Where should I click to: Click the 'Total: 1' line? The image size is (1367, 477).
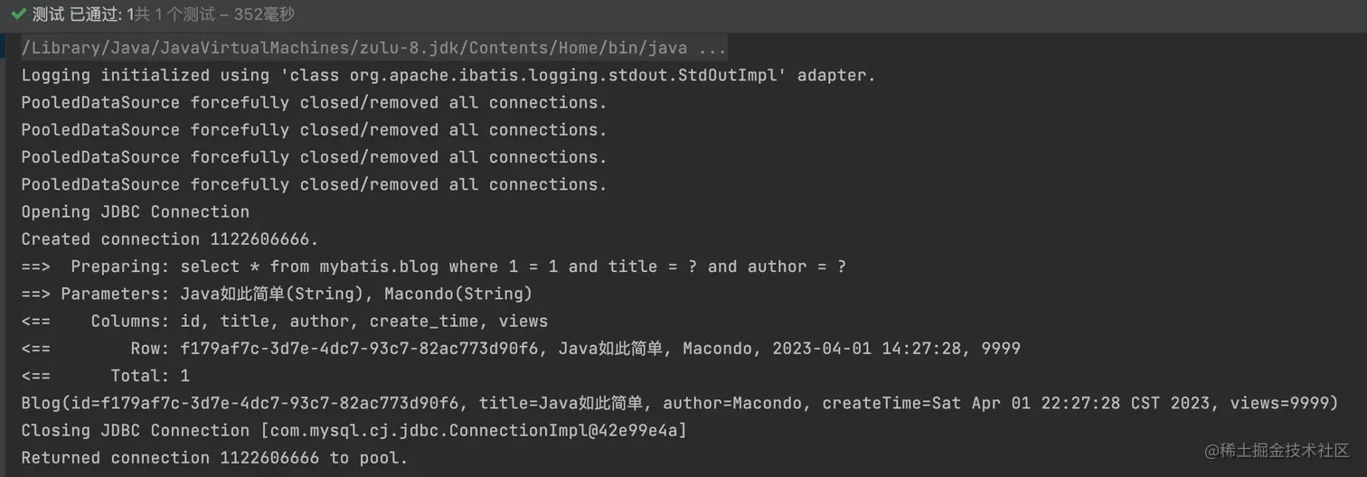[x=149, y=376]
